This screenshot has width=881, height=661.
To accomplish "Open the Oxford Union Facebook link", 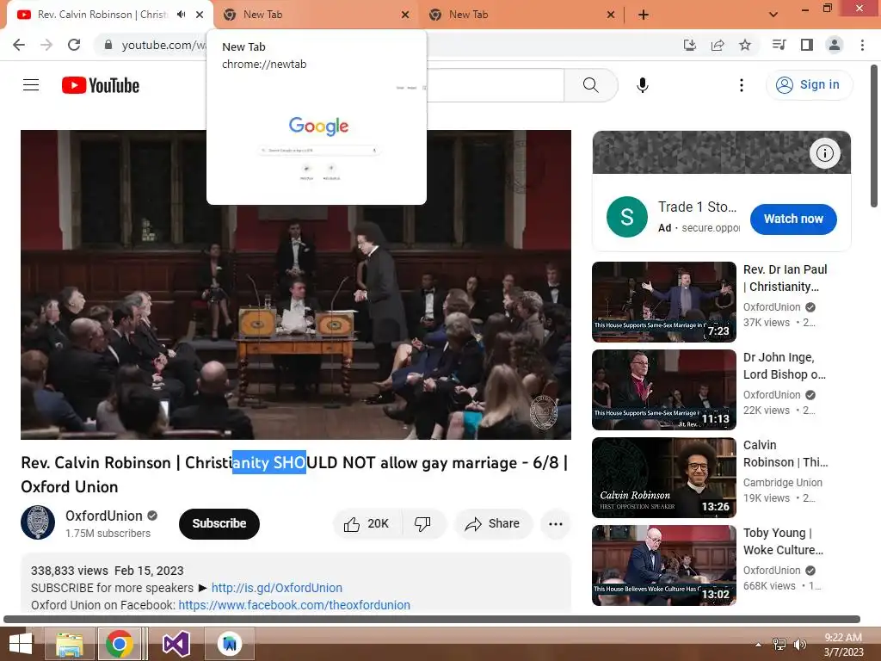I will tap(294, 605).
